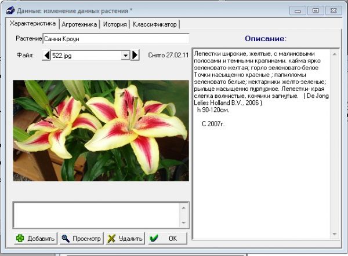This screenshot has height=256, width=348.
Task: Click up arrow of description scrollbar
Action: point(335,54)
